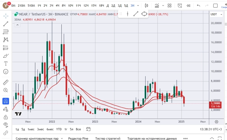Open the user profile avatar menu
This screenshot has height=140, width=227.
tap(6, 5)
